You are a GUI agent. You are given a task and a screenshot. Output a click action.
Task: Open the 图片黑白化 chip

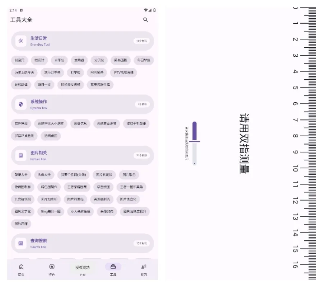point(128,199)
